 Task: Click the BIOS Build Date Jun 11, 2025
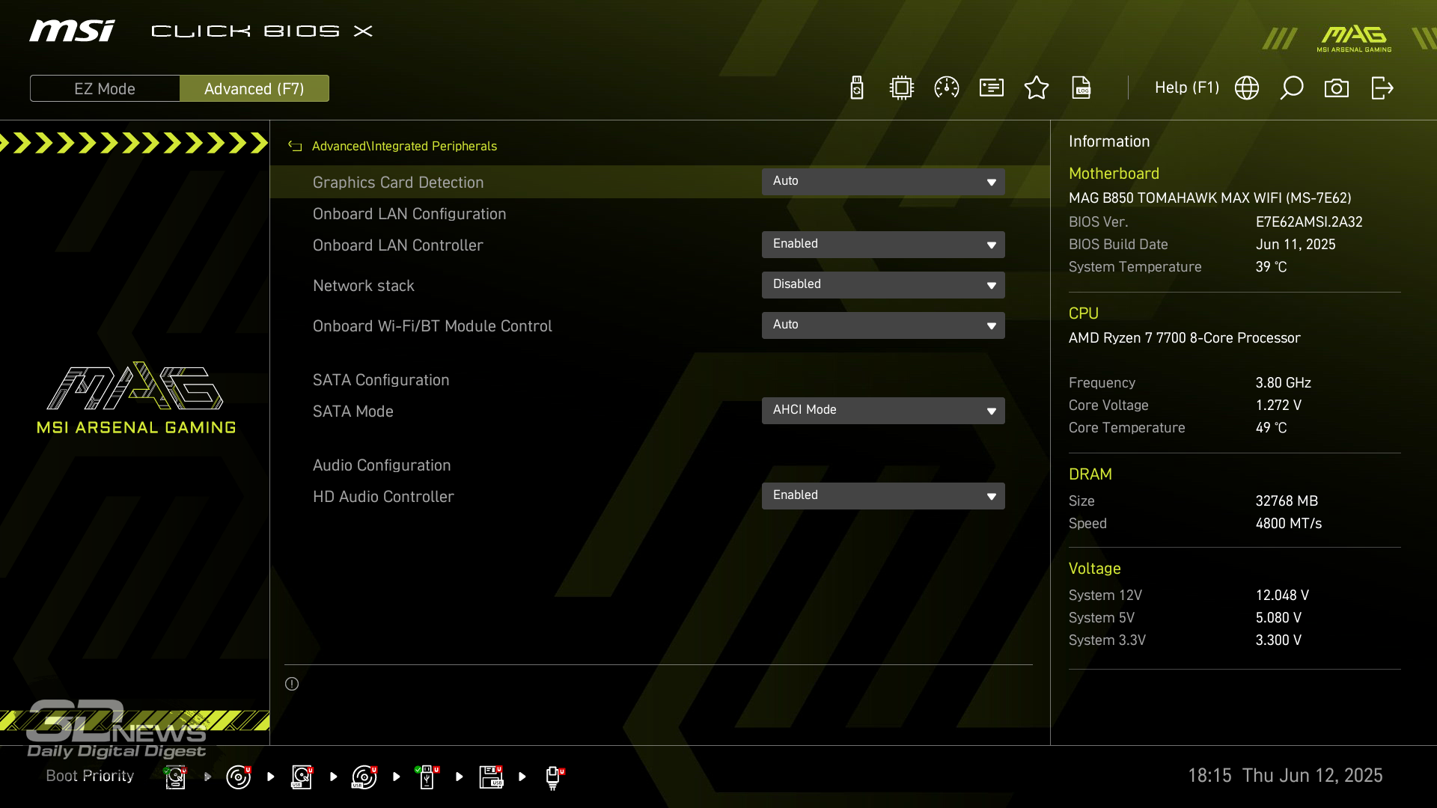tap(1296, 245)
